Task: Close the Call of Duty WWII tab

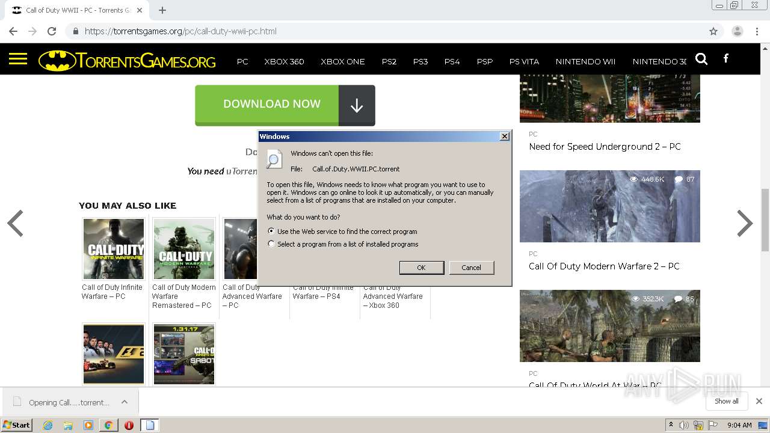Action: click(140, 10)
